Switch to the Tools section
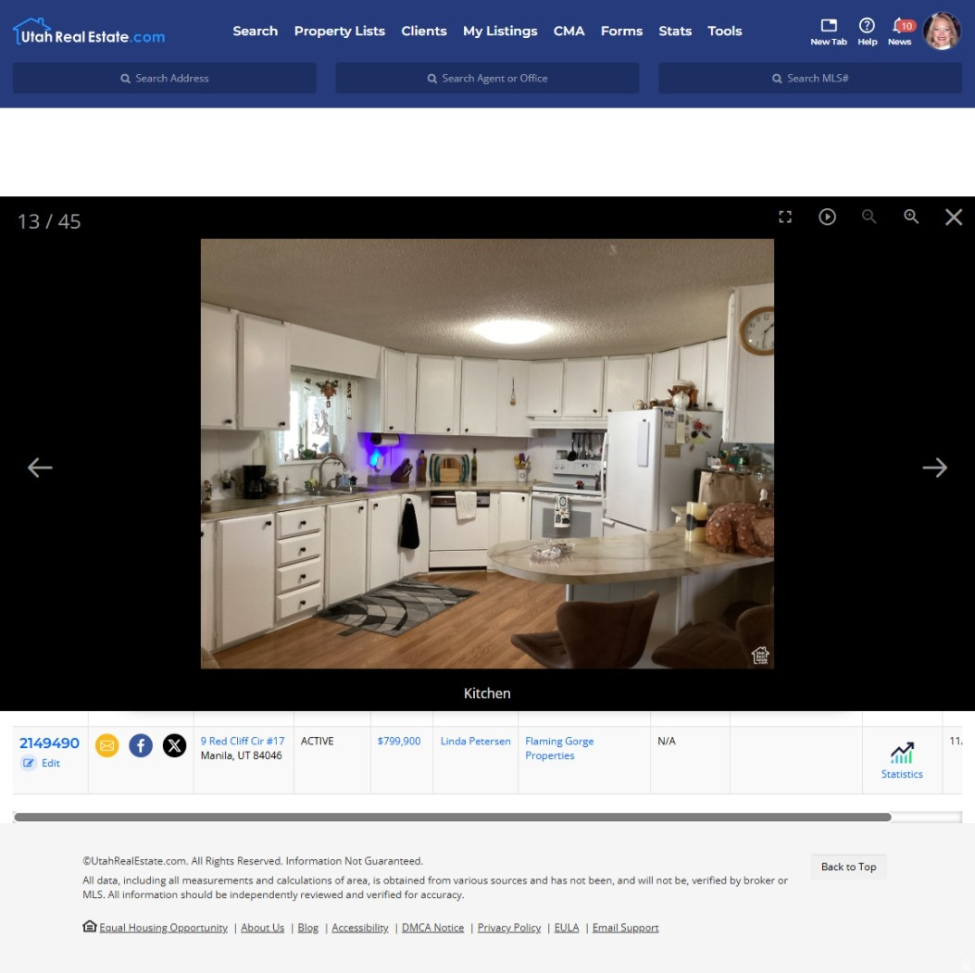Viewport: 975px width, 973px height. [724, 31]
